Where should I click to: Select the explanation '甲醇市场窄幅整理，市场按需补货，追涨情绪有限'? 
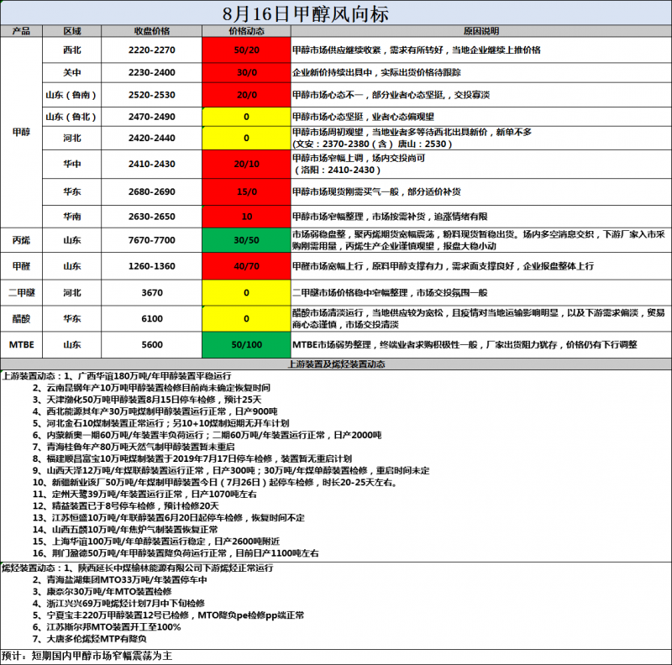click(390, 217)
